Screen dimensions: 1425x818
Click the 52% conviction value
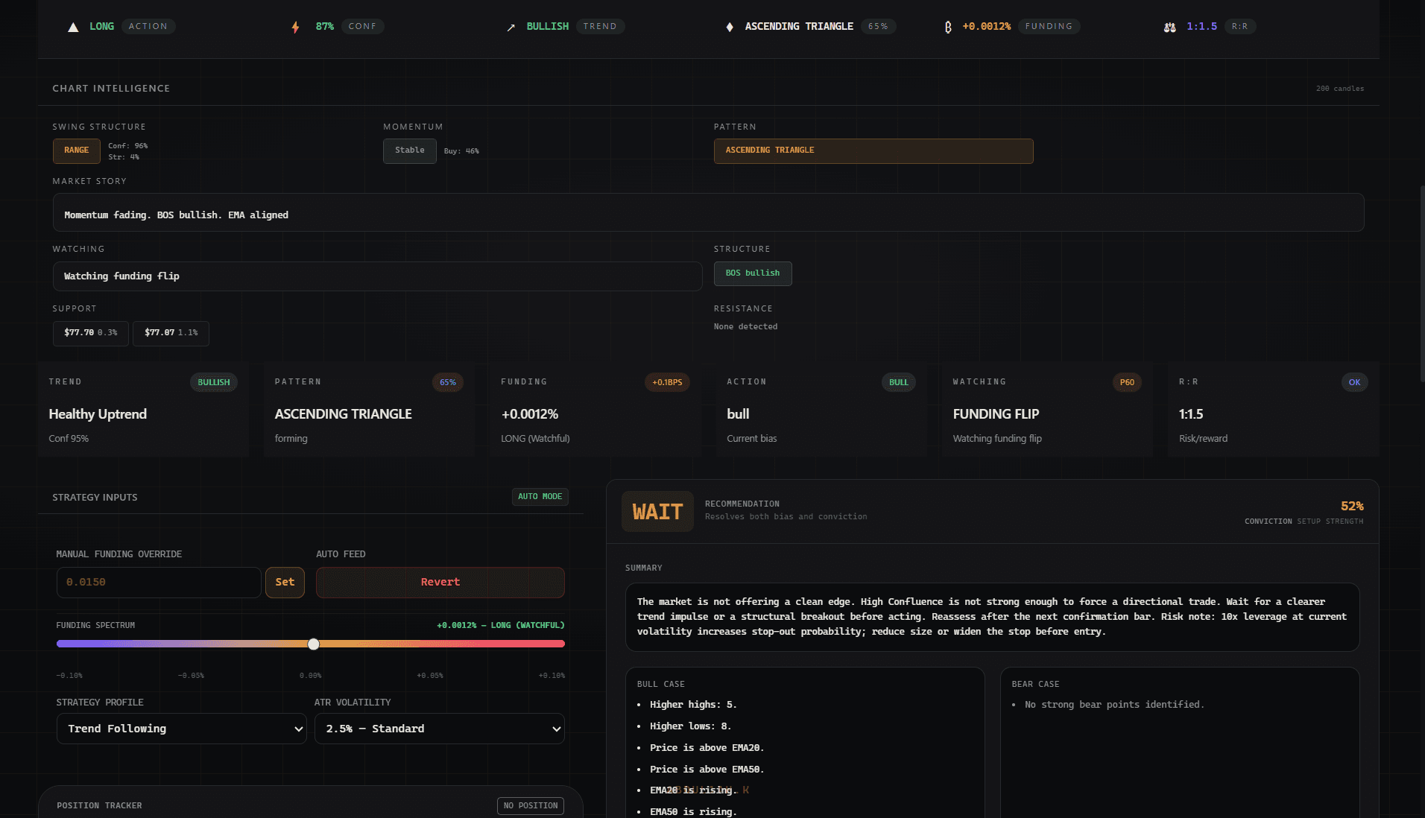tap(1352, 506)
